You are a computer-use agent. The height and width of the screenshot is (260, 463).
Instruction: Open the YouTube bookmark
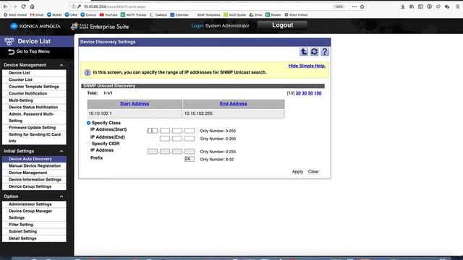pyautogui.click(x=109, y=14)
